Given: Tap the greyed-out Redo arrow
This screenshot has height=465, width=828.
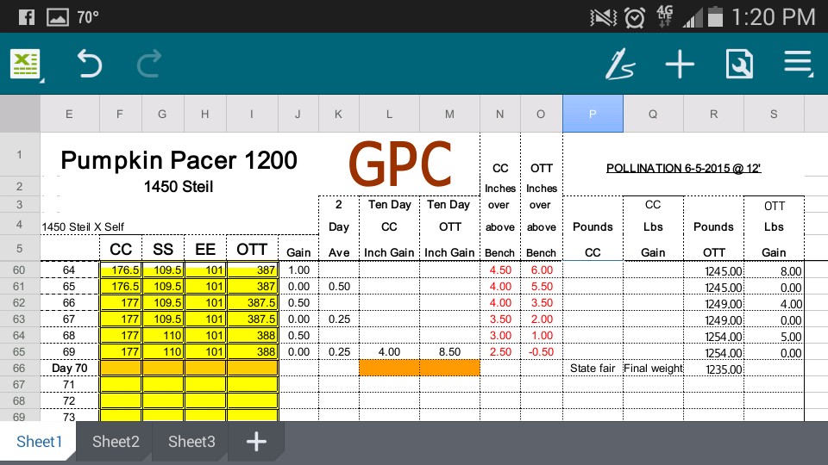Looking at the screenshot, I should 149,65.
